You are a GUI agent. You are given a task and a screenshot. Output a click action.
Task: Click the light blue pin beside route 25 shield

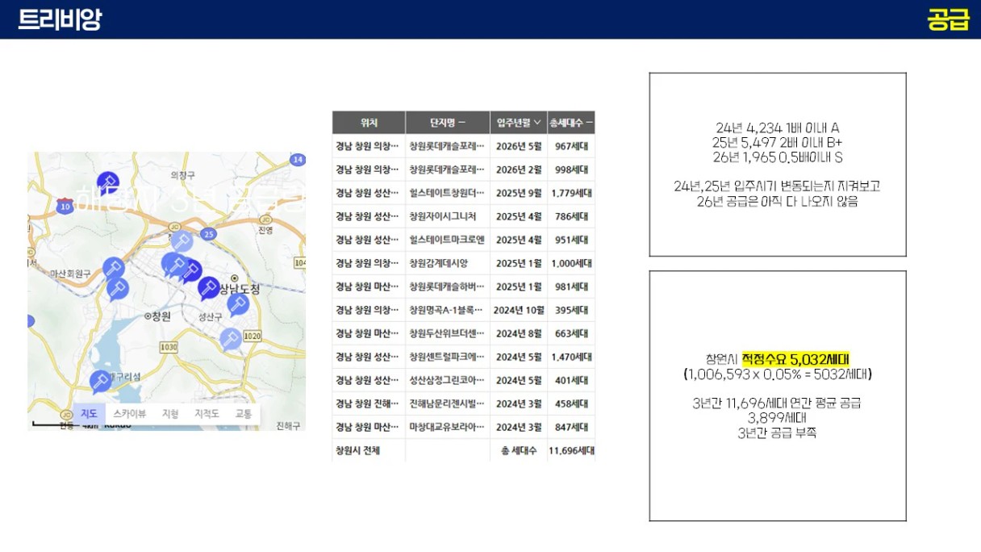coord(182,241)
